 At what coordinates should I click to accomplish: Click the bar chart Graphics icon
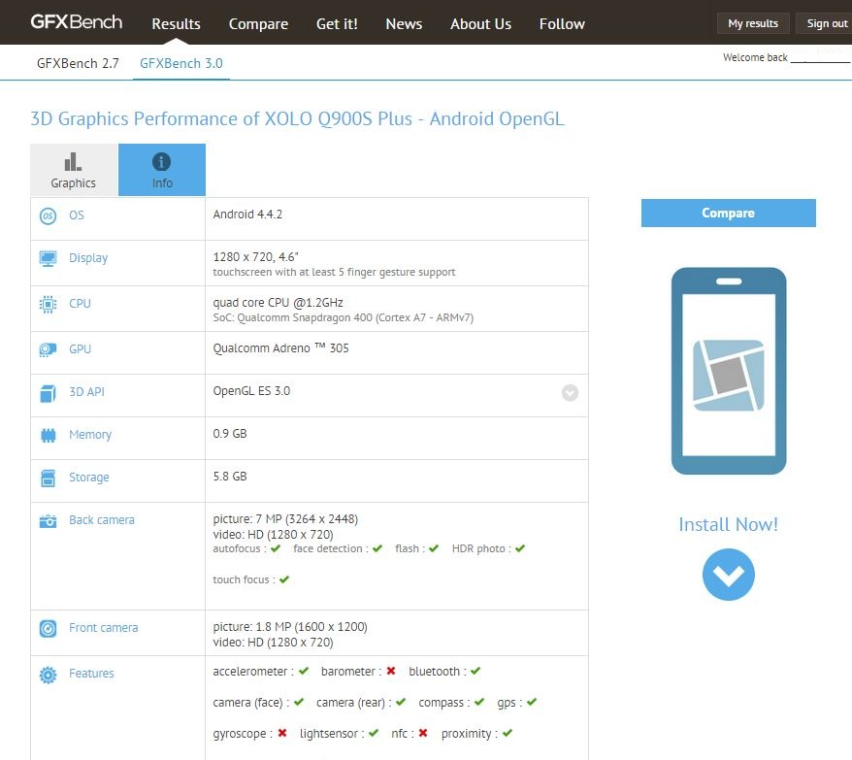[x=73, y=161]
